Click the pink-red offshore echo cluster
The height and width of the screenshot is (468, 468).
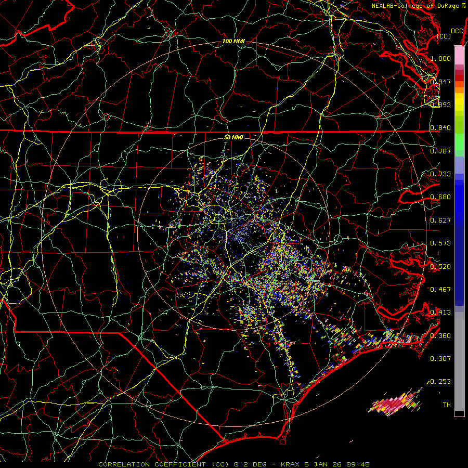point(396,403)
